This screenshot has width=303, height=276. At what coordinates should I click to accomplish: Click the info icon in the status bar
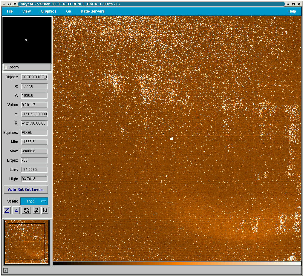6,270
